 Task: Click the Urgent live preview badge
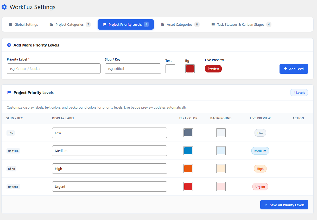tap(260, 187)
